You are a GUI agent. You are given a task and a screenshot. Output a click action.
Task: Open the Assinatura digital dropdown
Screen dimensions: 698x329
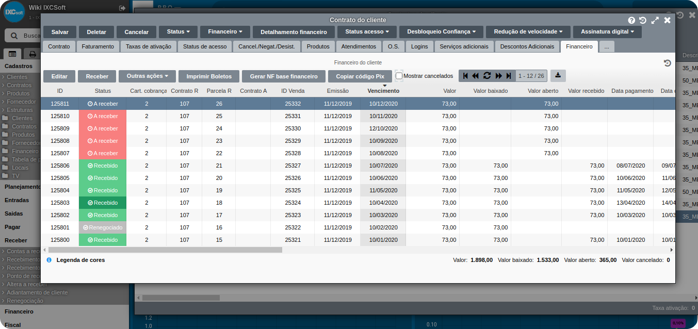[607, 32]
